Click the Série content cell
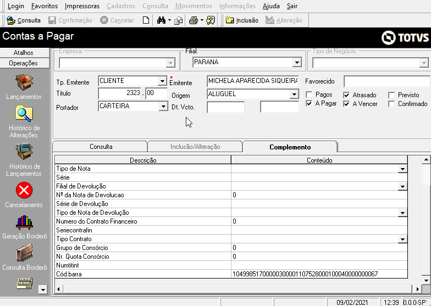 coord(319,177)
